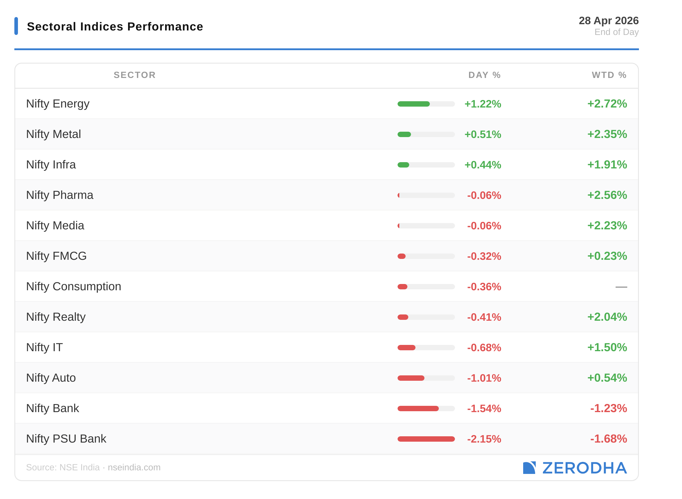The height and width of the screenshot is (499, 682).
Task: Click the DAY % column header
Action: [x=484, y=75]
